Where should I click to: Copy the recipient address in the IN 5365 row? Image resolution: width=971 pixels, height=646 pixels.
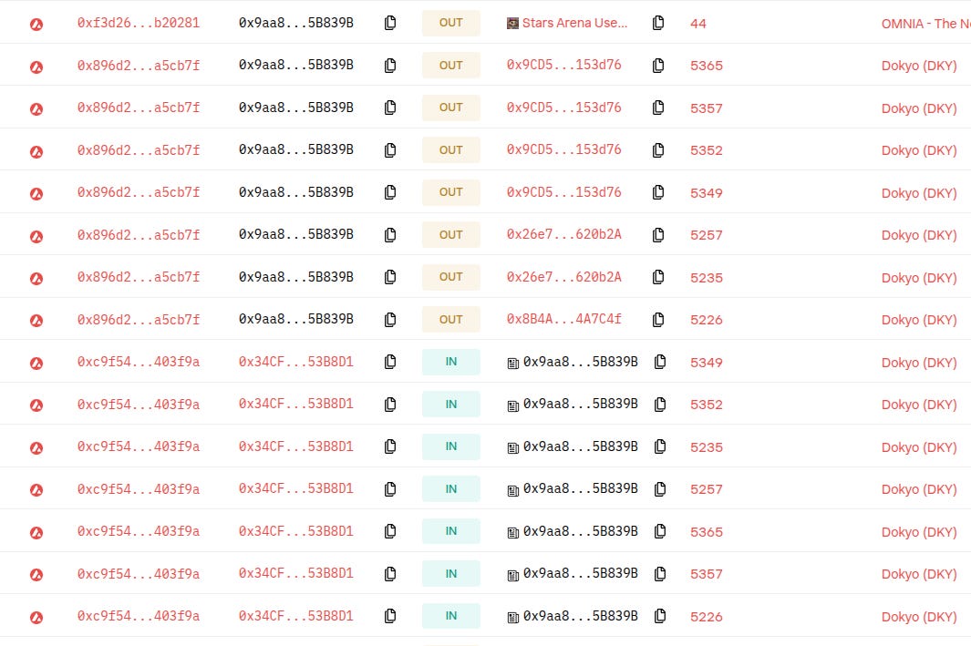[x=660, y=531]
